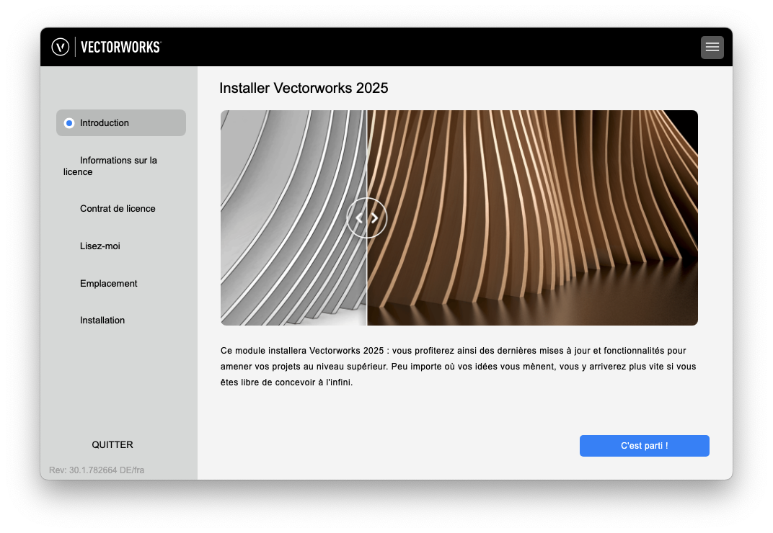
Task: Jump to the Emplacement step
Action: click(x=108, y=283)
